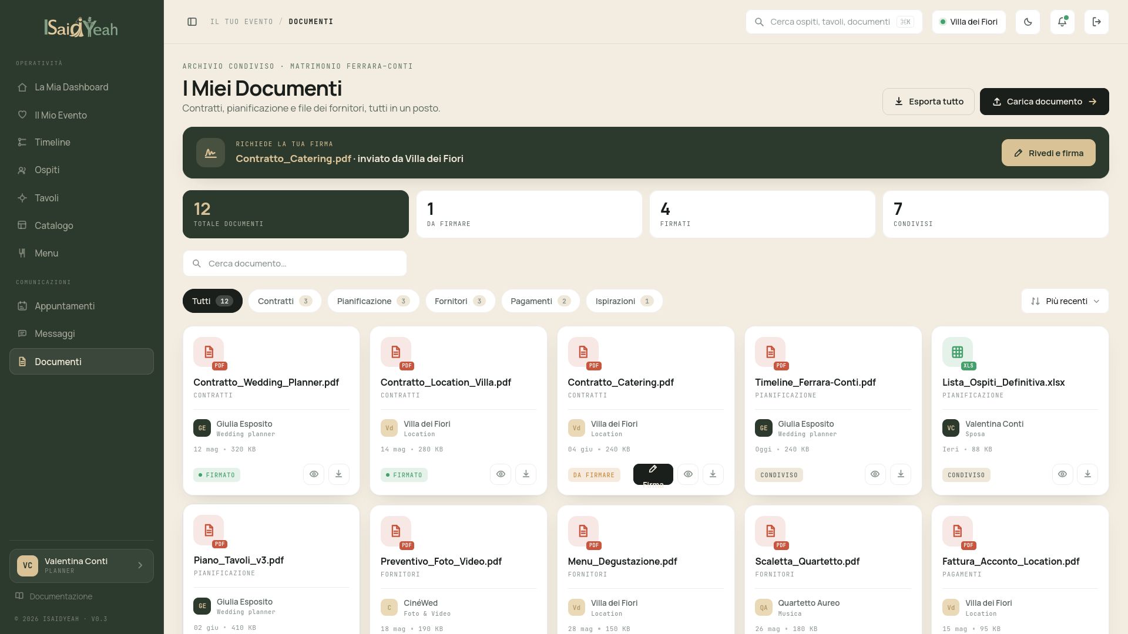Filter by Pianificazione tab
This screenshot has height=634, width=1128.
(374, 301)
